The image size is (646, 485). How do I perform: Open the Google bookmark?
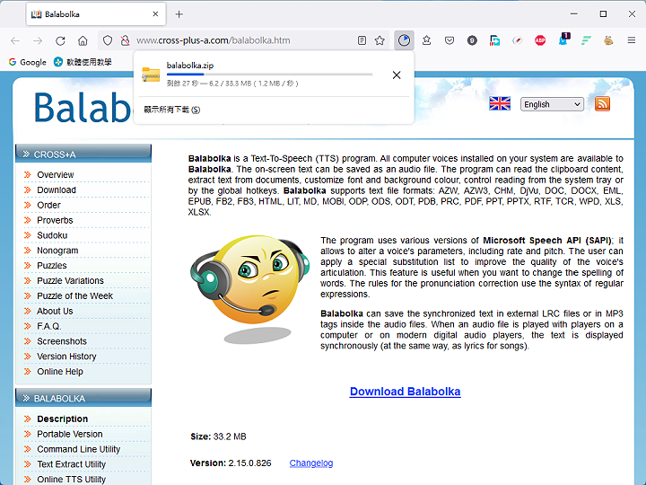[x=27, y=62]
